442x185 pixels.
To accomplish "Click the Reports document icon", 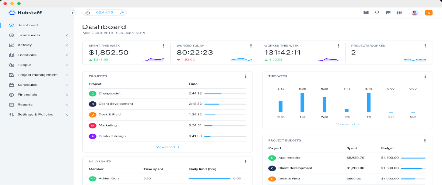I will point(11,105).
